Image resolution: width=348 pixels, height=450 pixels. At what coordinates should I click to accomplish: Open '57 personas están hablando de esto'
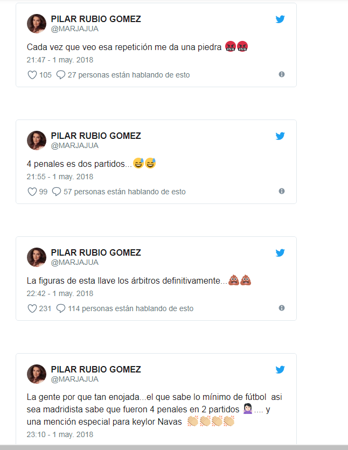tap(119, 192)
